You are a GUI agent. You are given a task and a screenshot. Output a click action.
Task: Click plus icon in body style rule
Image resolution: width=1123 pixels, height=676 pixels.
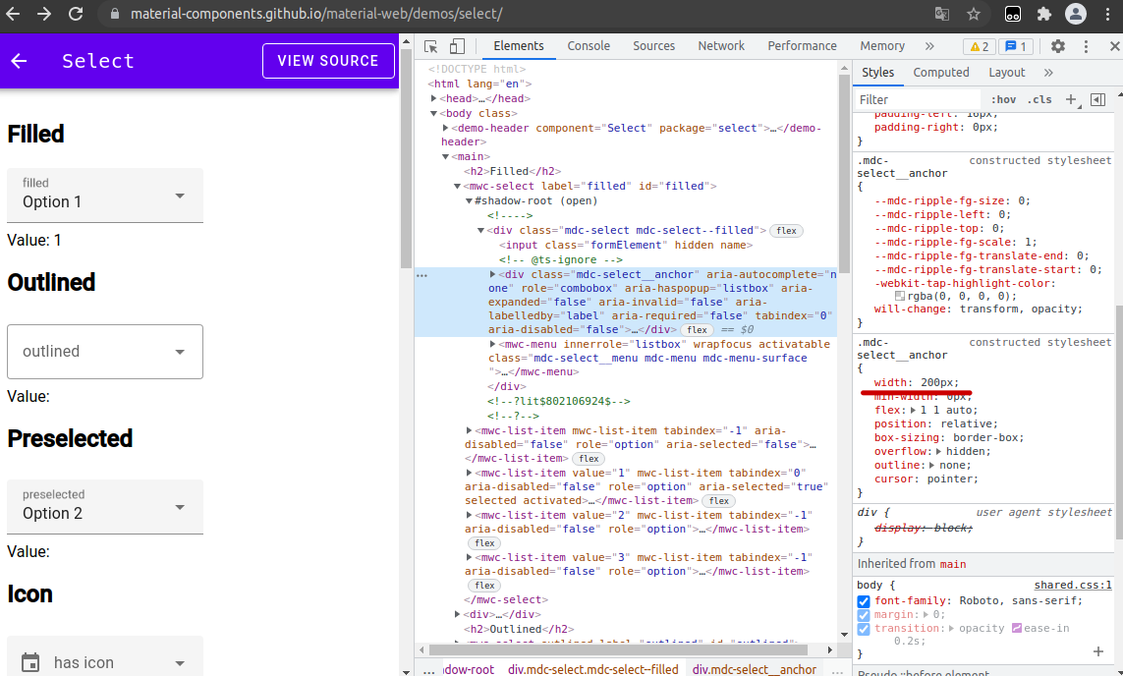[x=1097, y=650]
